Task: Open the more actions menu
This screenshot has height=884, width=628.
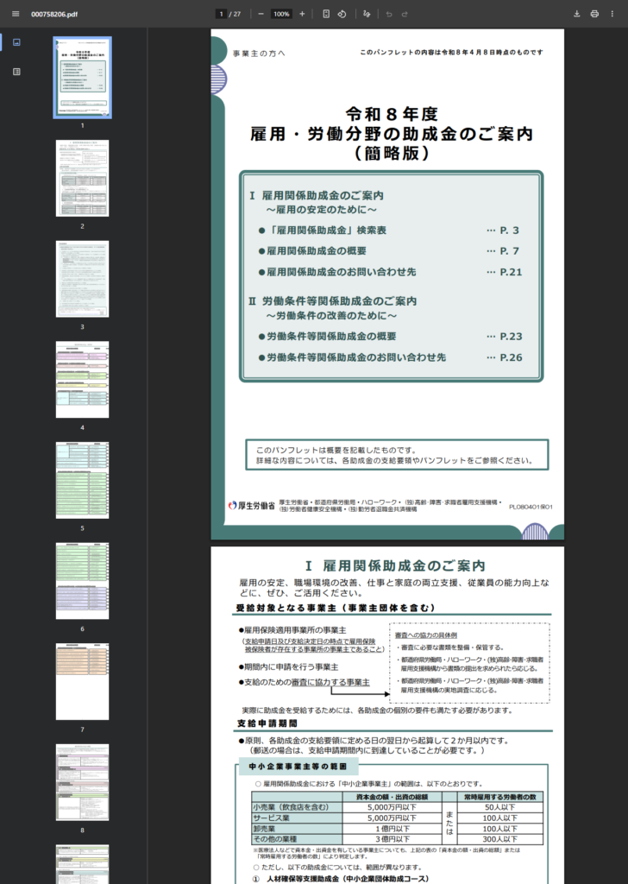Action: 612,14
